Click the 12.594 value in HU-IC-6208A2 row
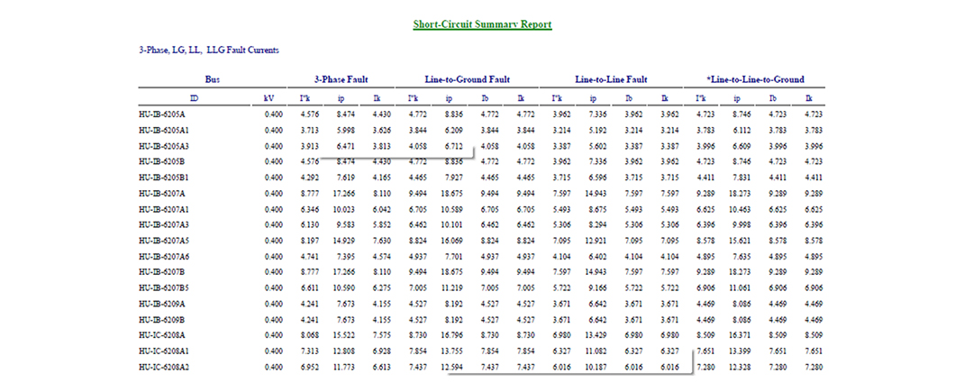The width and height of the screenshot is (955, 392). pyautogui.click(x=454, y=367)
